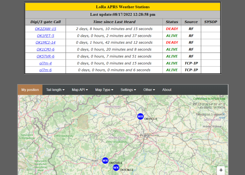Viewport: 245px width, 175px height.
Task: Select the My position tab
Action: 30,90
